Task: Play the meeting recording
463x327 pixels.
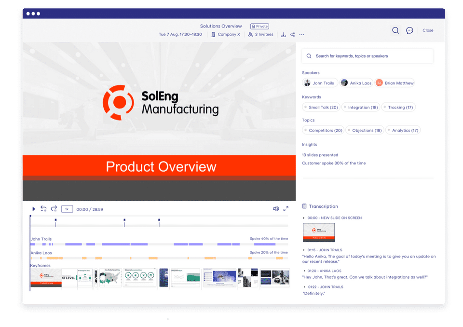Action: click(x=34, y=209)
